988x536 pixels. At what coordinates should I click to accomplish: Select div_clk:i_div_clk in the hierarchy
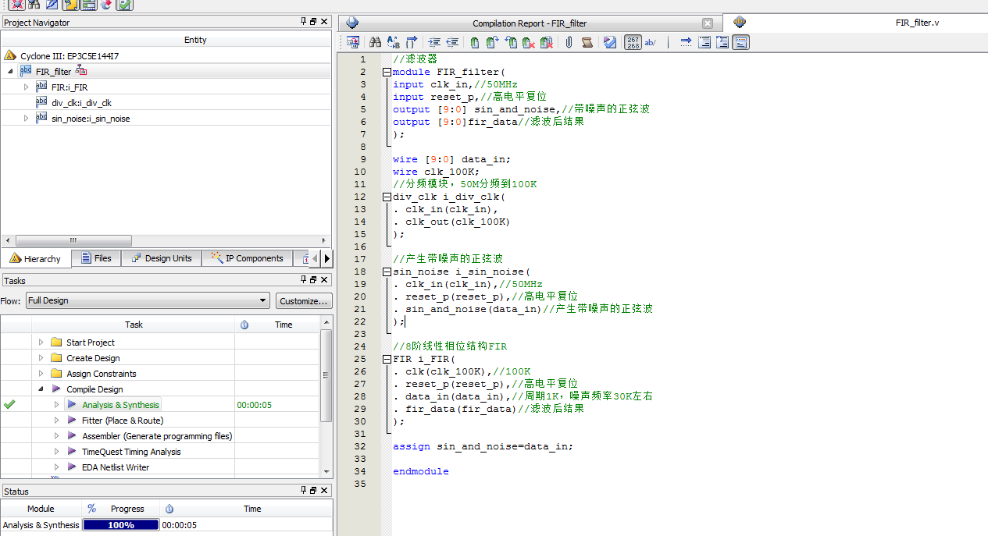click(x=81, y=103)
